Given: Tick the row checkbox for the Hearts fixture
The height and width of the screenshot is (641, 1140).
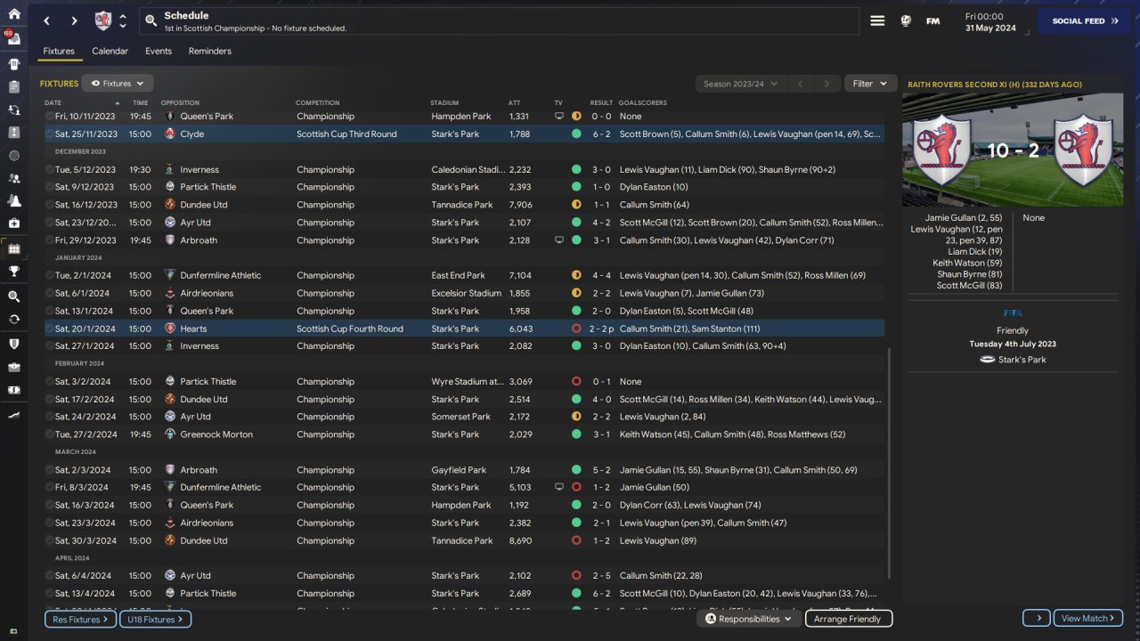Looking at the screenshot, I should coord(50,329).
